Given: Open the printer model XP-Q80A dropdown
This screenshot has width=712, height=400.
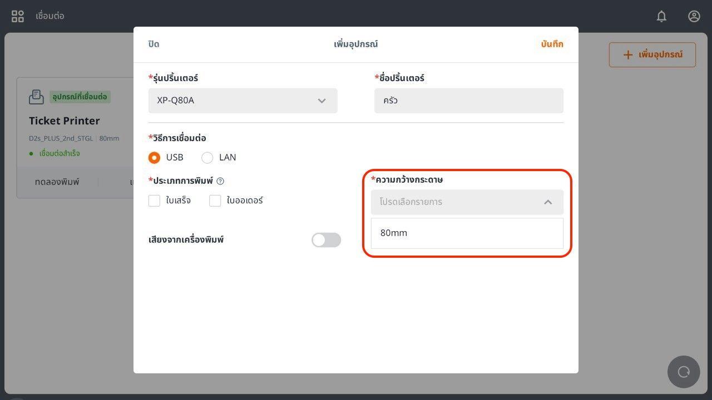Looking at the screenshot, I should (x=243, y=101).
